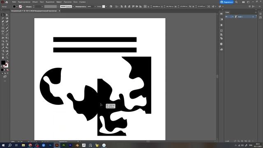Close the document tab
This screenshot has width=263, height=148.
[59, 11]
